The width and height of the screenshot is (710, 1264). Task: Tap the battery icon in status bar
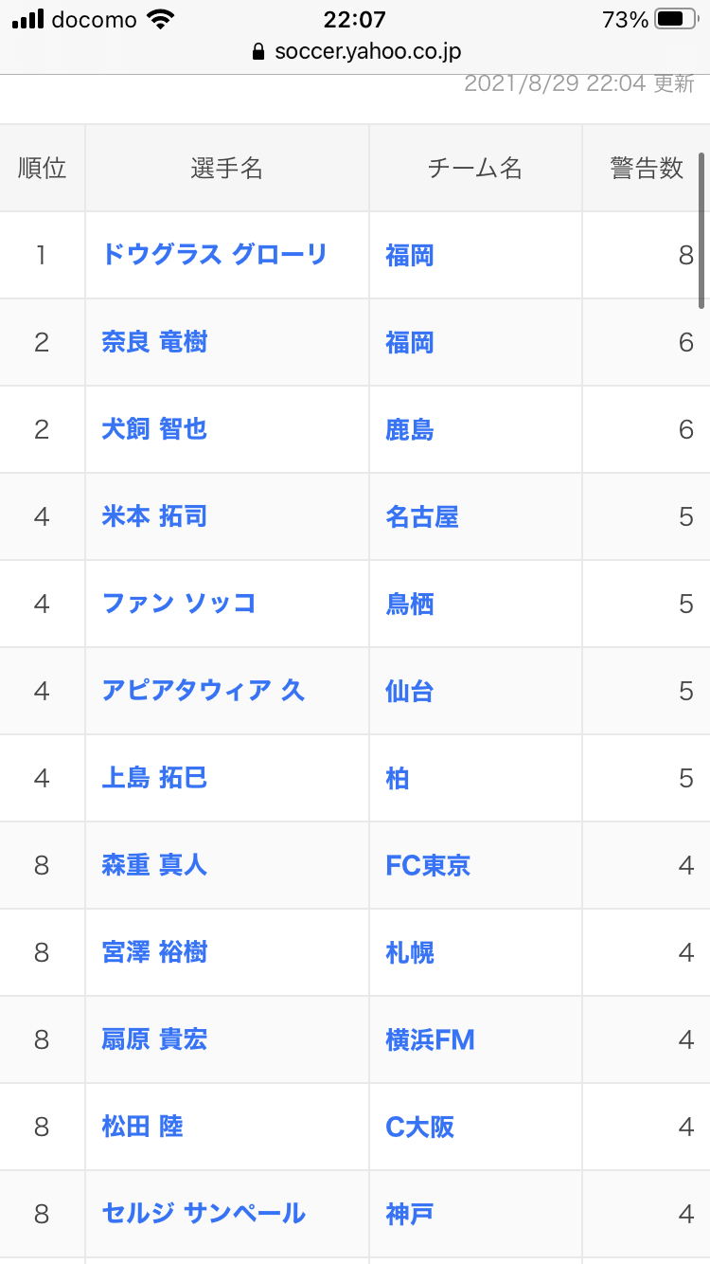click(x=676, y=19)
